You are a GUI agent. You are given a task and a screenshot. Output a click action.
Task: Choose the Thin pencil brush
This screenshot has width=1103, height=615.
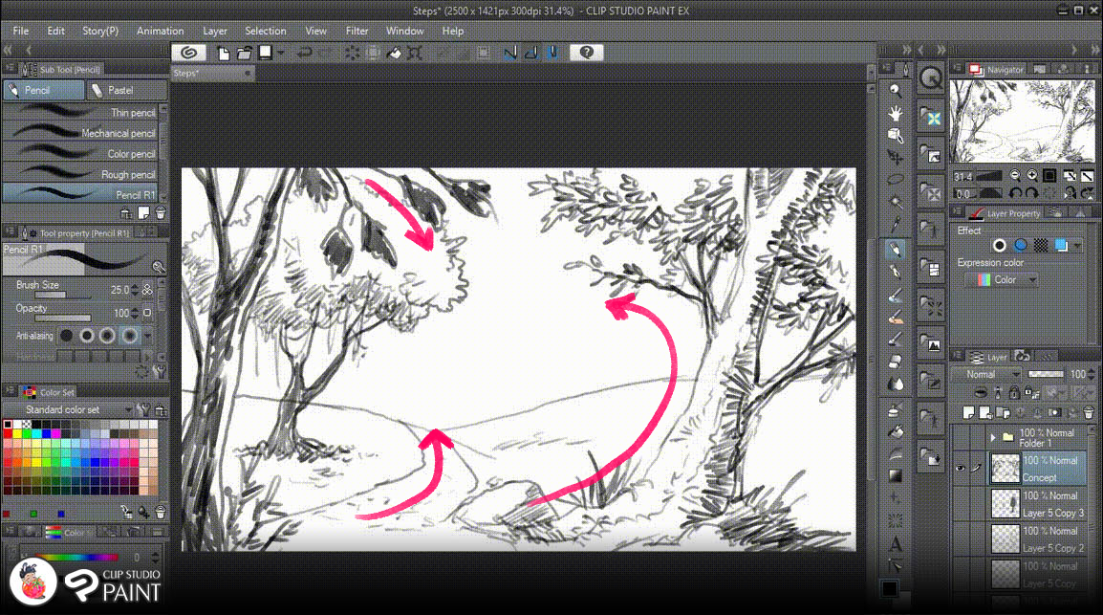click(80, 113)
